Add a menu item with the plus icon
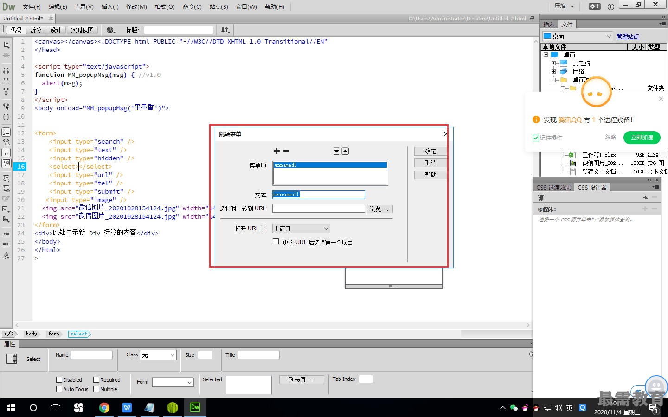 coord(276,151)
